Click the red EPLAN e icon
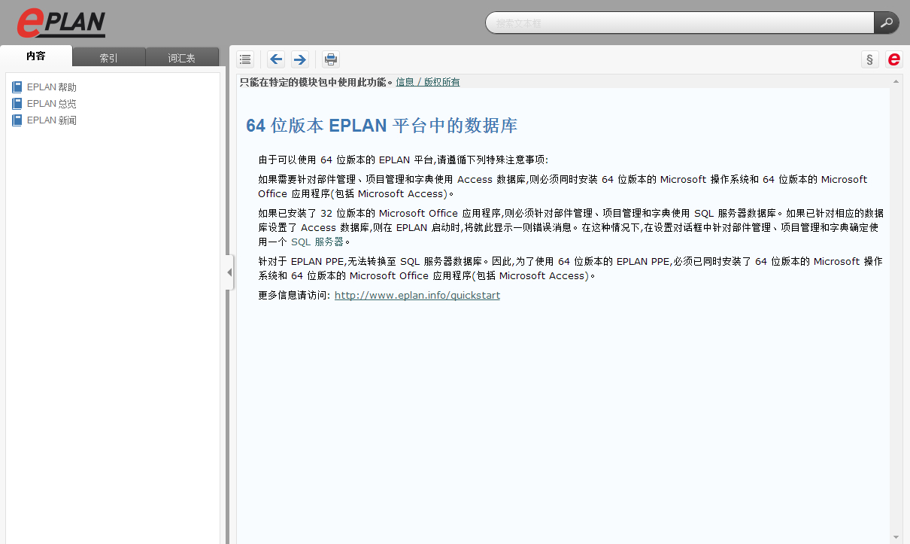 click(893, 59)
